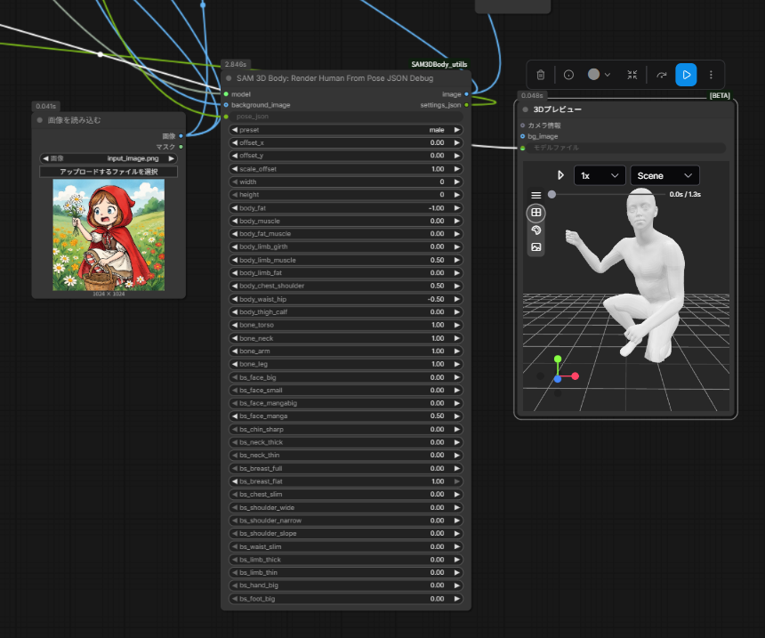Viewport: 765px width, 638px height.
Task: Click the マスク output port
Action: tap(181, 147)
